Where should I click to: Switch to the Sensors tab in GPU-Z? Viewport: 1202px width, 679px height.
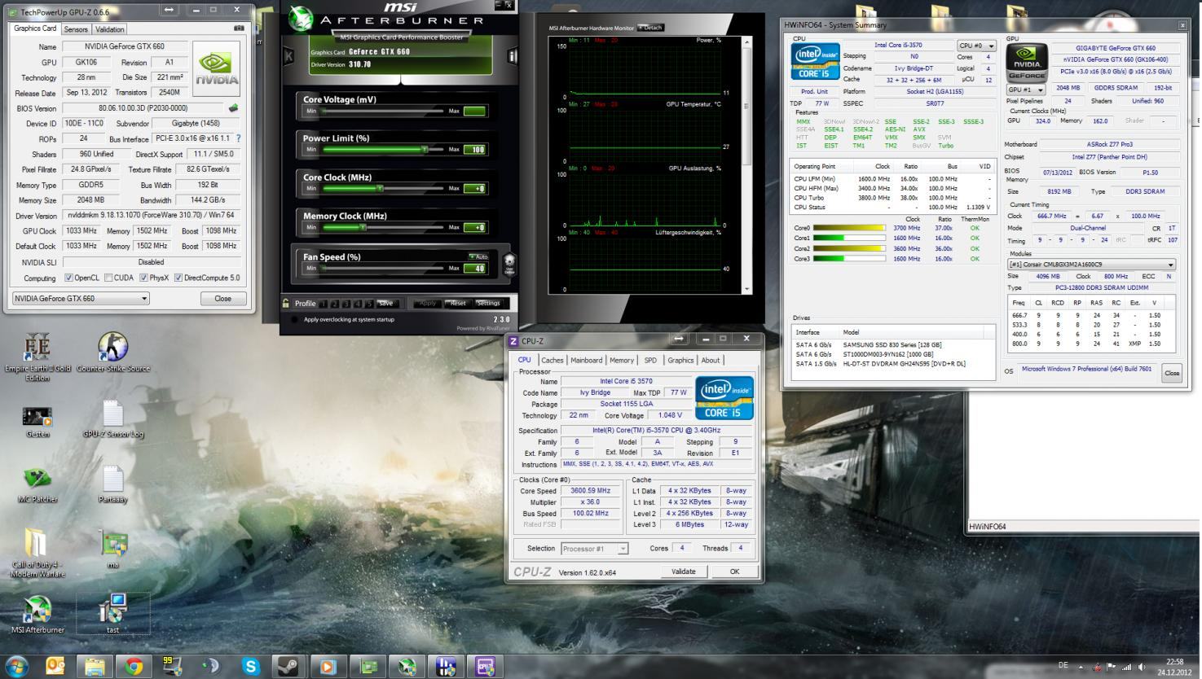(x=76, y=29)
